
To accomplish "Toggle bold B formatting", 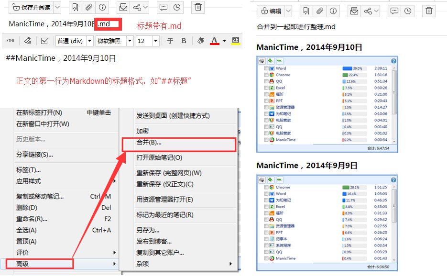I will coord(184,41).
